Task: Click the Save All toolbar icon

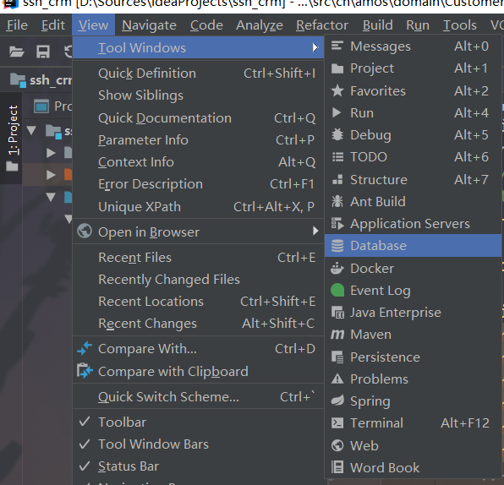Action: click(43, 52)
